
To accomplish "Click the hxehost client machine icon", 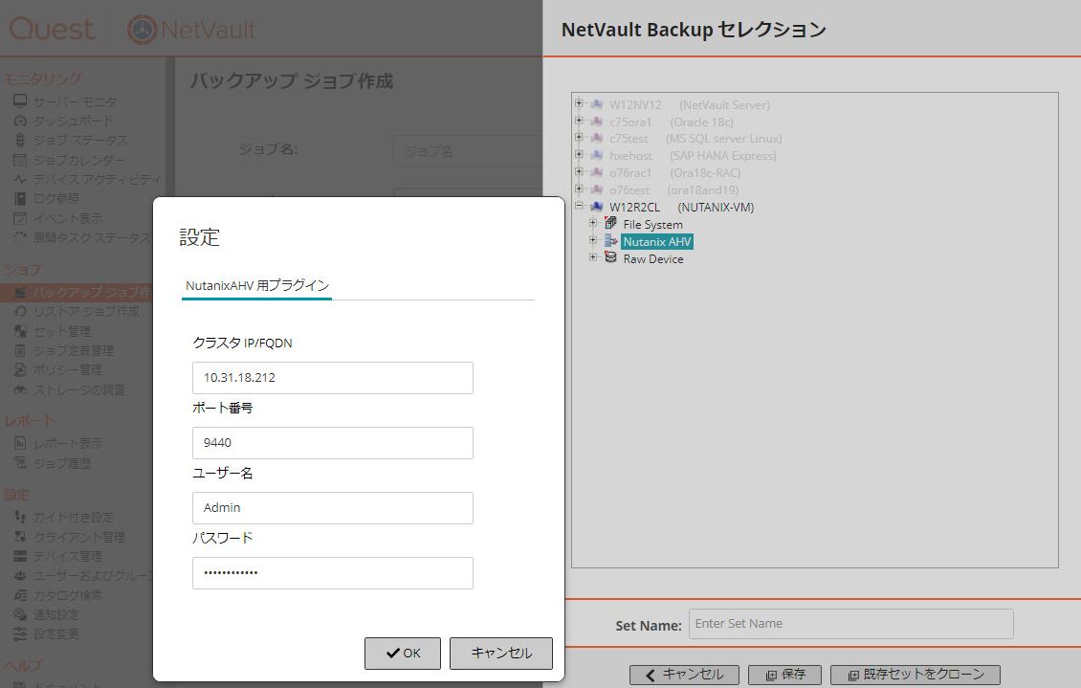I will pyautogui.click(x=597, y=155).
